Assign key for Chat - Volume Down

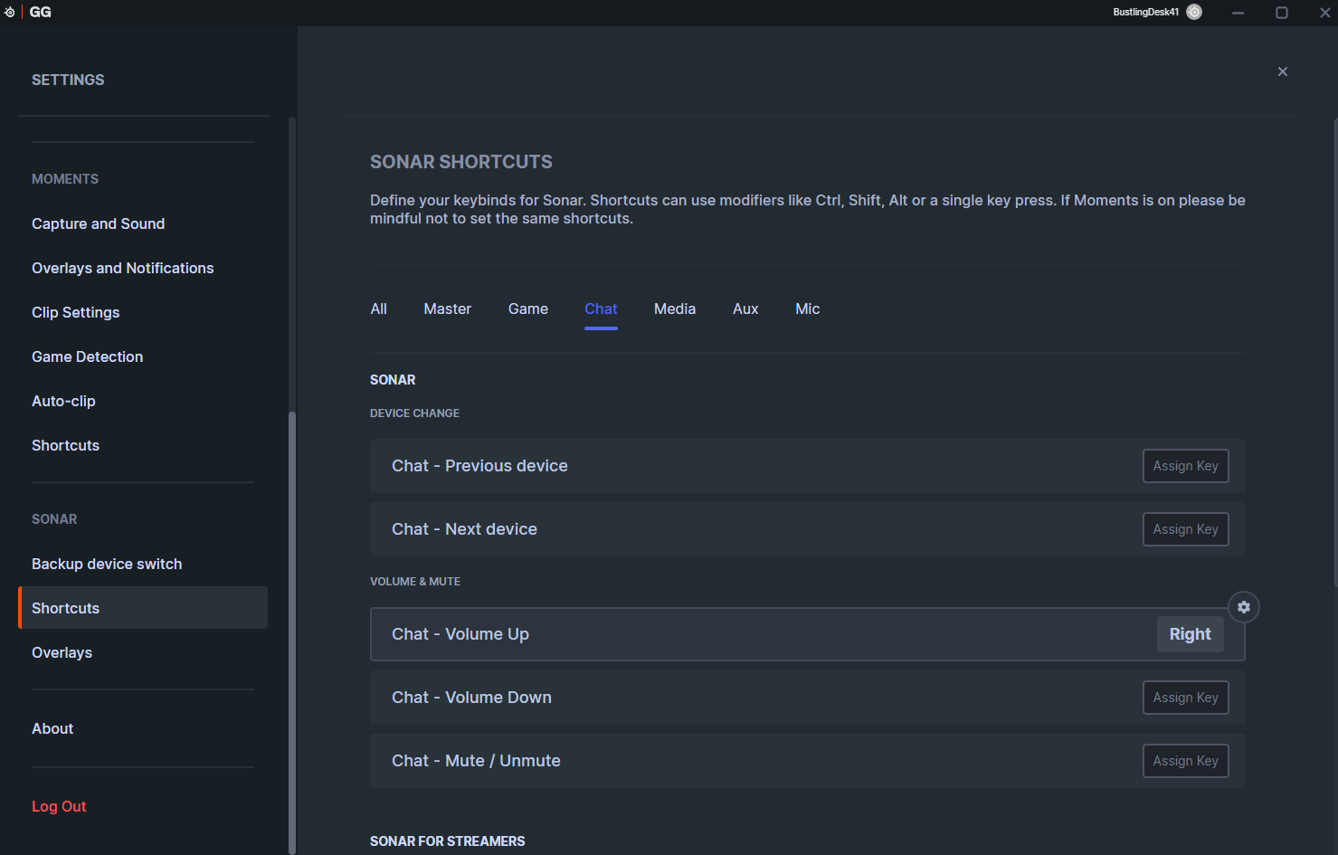(x=1186, y=698)
